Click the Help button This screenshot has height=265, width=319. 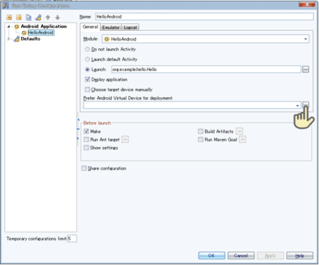300,256
